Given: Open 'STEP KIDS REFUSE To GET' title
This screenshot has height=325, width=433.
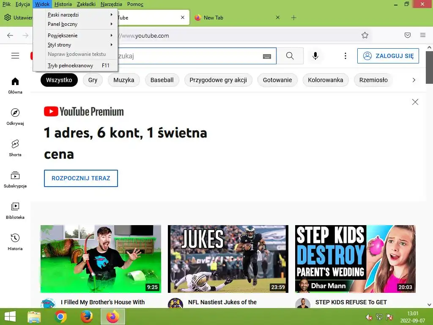Looking at the screenshot, I should (351, 302).
